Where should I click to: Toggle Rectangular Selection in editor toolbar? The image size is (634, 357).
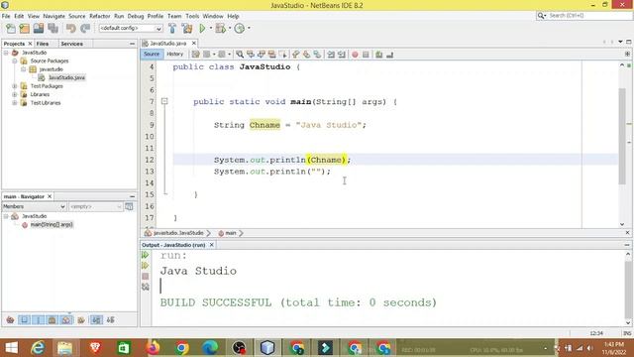[x=283, y=55]
